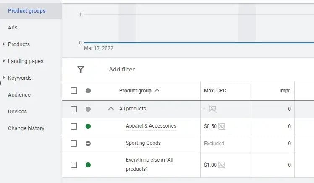Click the chart icon in All products Max. CPC

pos(213,109)
